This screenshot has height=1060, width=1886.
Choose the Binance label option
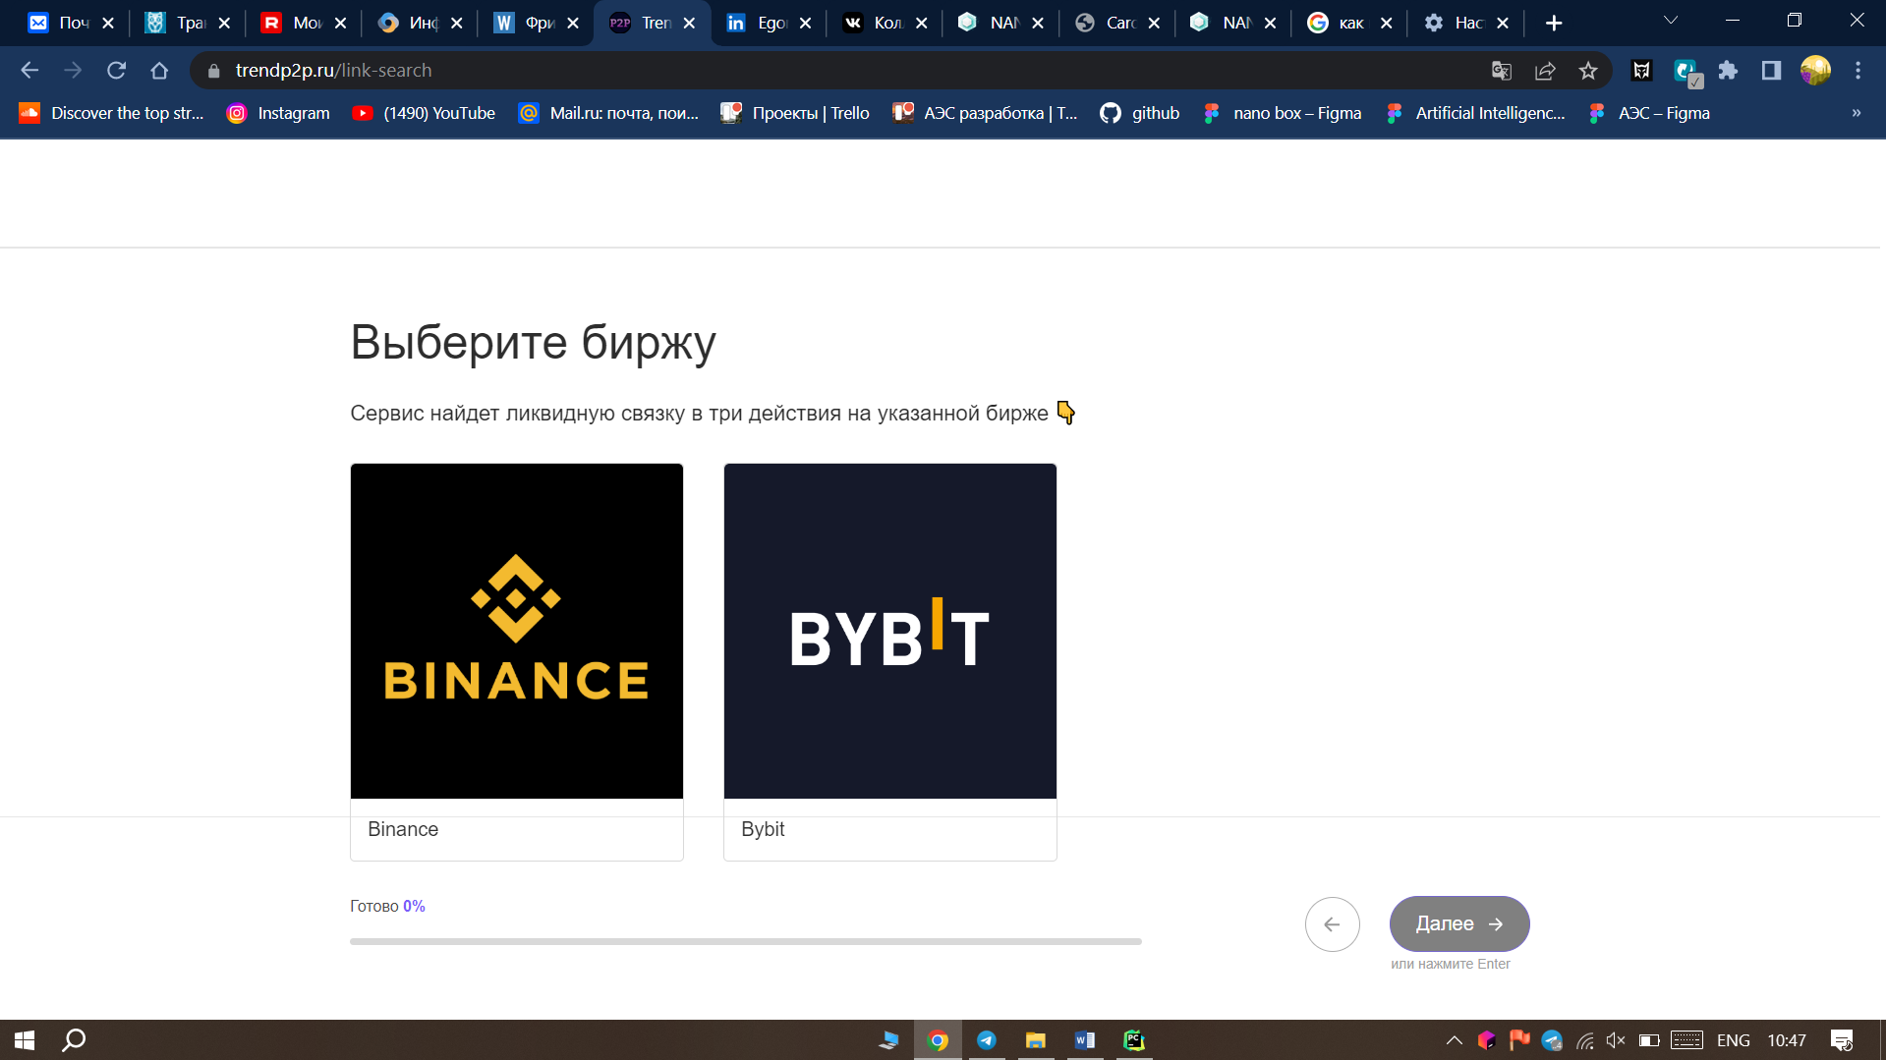(x=403, y=829)
